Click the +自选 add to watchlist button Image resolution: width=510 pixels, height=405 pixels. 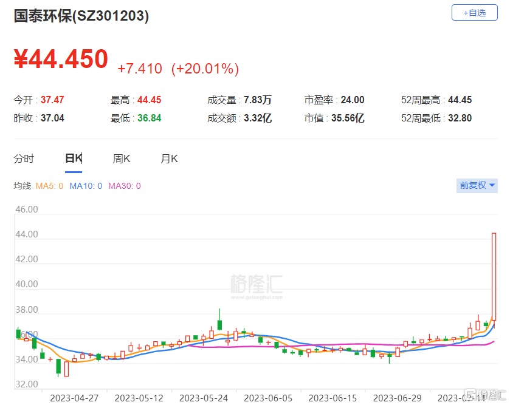(474, 12)
